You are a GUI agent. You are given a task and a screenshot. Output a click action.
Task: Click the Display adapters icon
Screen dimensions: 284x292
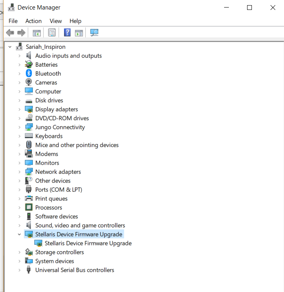(x=29, y=109)
